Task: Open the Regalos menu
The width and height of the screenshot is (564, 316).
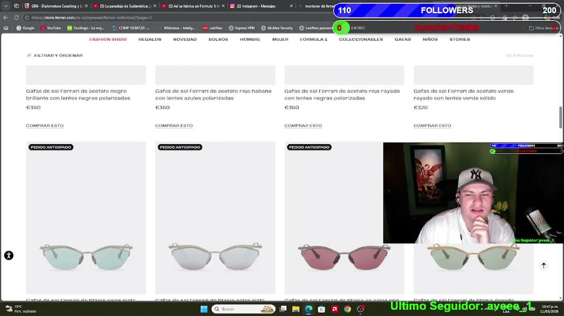Action: 150,39
